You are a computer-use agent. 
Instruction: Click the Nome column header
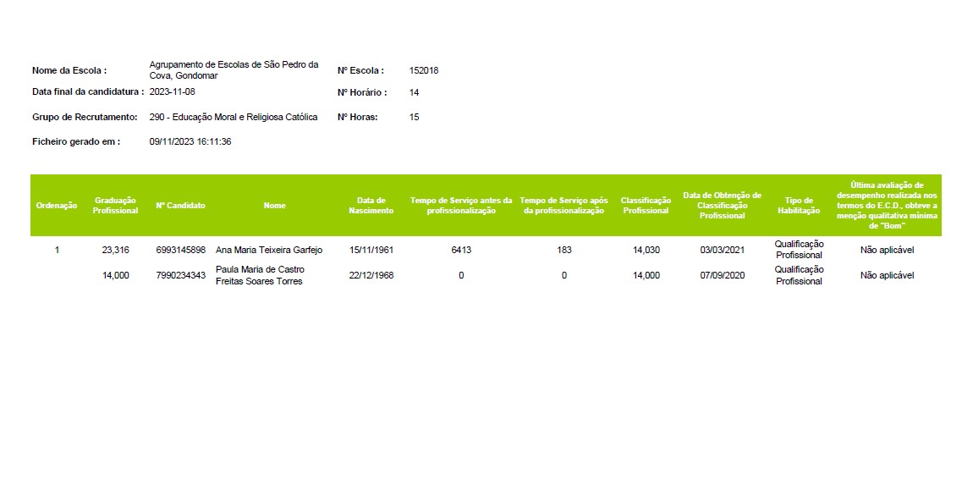point(274,206)
